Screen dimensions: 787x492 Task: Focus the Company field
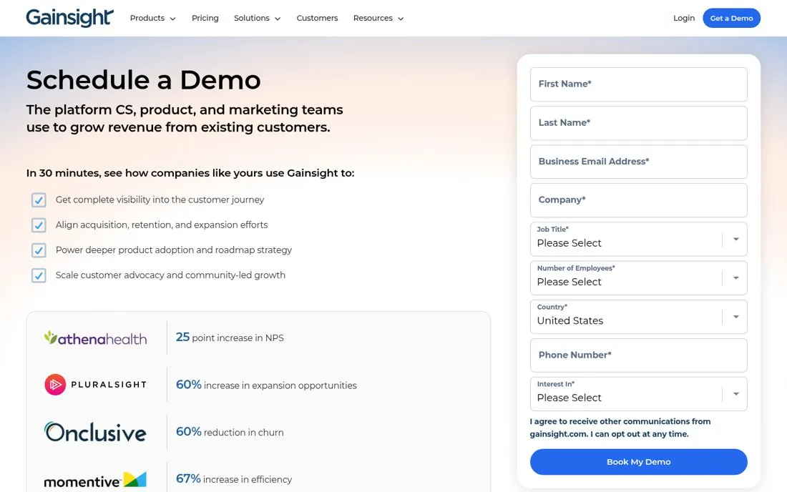[x=638, y=200]
